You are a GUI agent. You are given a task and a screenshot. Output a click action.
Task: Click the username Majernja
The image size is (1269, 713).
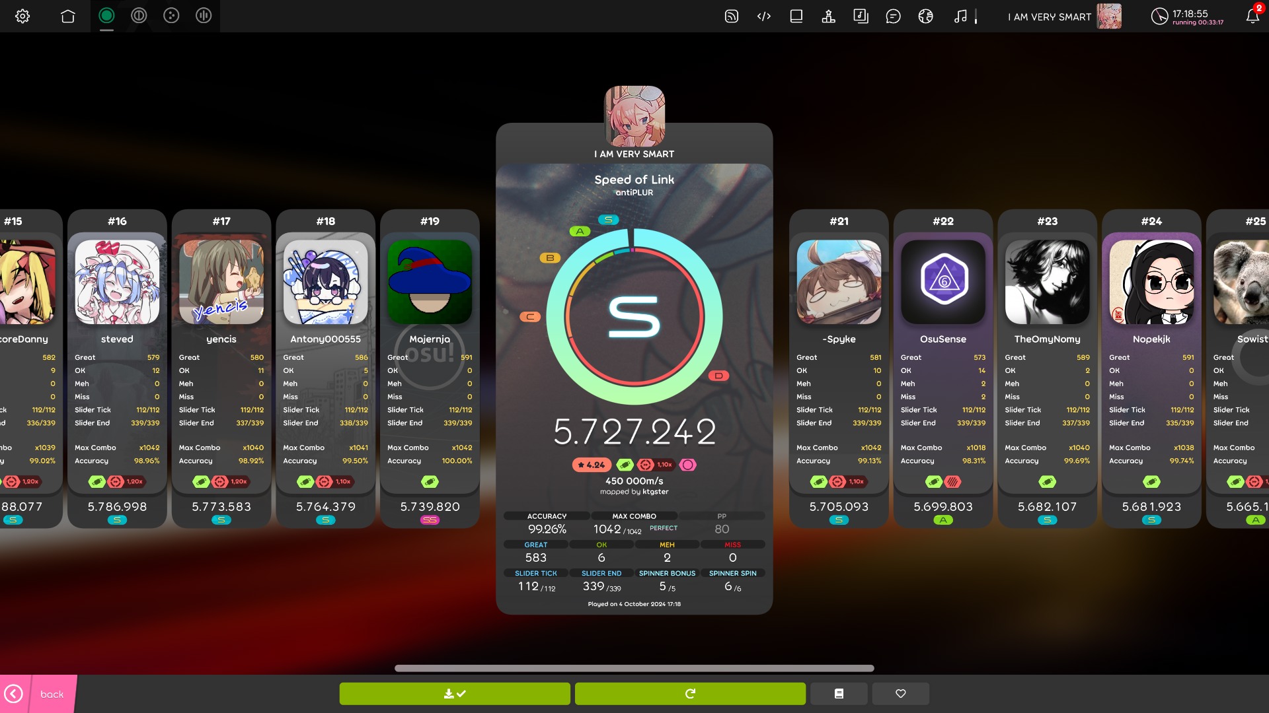pyautogui.click(x=430, y=339)
